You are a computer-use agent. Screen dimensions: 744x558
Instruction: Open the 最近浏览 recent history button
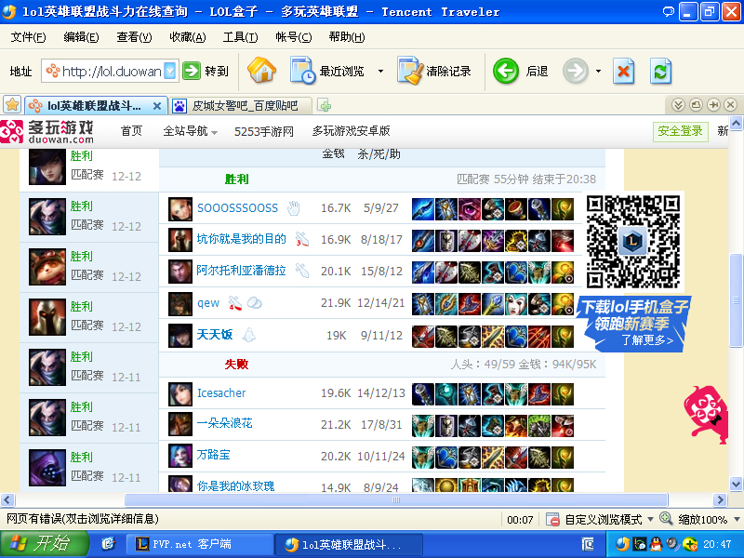pyautogui.click(x=327, y=71)
